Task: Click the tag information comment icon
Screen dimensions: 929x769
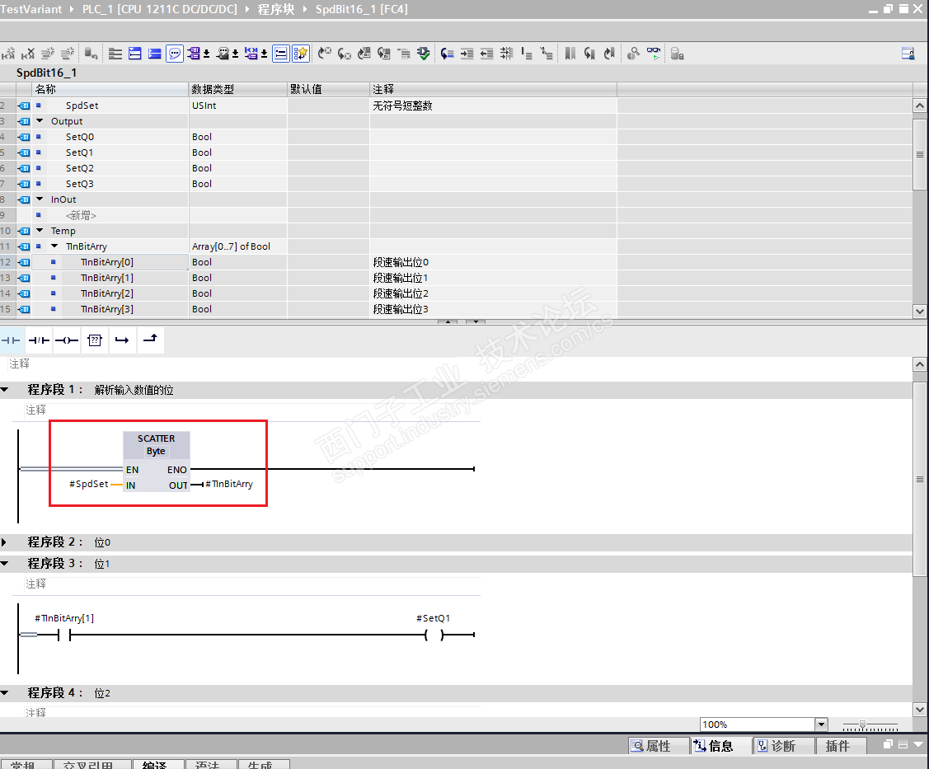Action: pyautogui.click(x=223, y=54)
